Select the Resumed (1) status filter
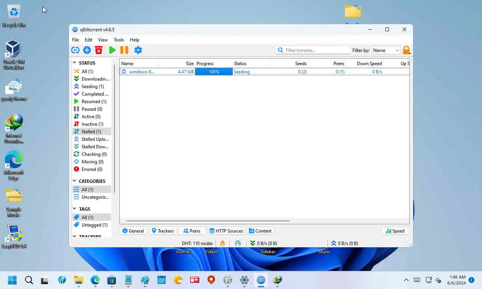This screenshot has height=289, width=482. click(x=92, y=101)
